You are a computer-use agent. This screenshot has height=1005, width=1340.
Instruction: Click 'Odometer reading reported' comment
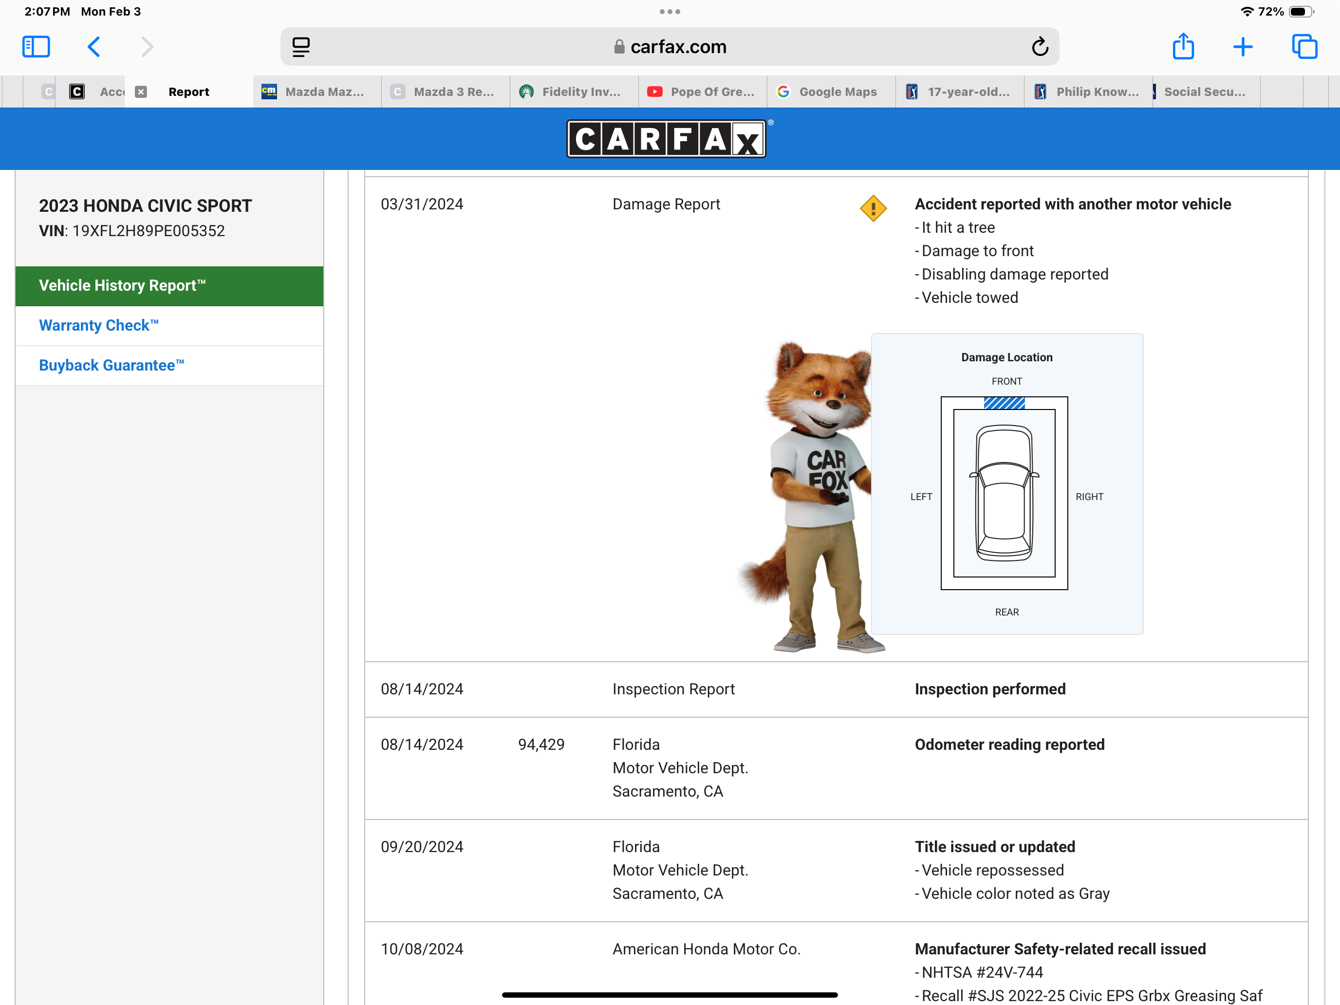tap(1010, 744)
